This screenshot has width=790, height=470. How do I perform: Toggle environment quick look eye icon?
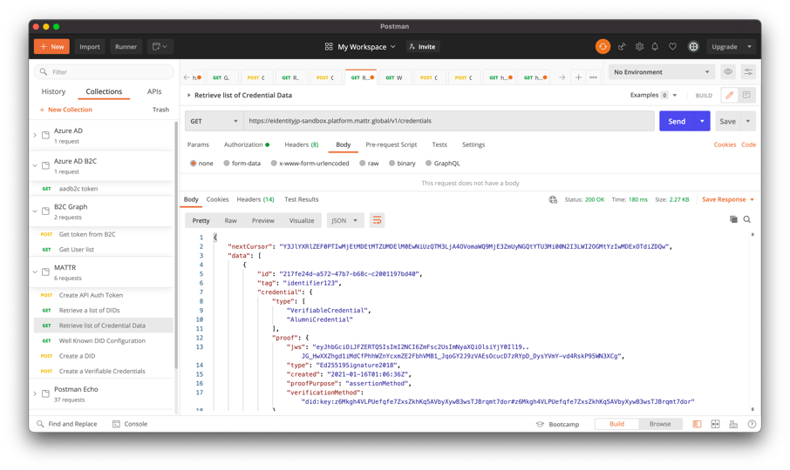click(x=728, y=72)
